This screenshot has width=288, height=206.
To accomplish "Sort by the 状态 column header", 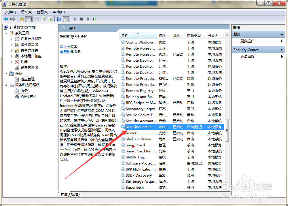I will tap(178, 35).
